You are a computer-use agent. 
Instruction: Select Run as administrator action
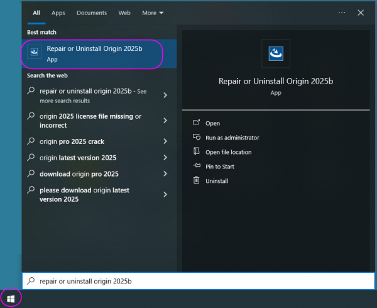click(232, 138)
